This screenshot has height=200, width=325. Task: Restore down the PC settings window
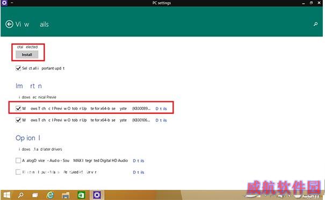(311, 3)
